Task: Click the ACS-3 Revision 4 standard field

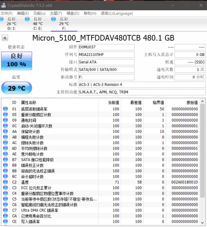Action: tap(142, 85)
